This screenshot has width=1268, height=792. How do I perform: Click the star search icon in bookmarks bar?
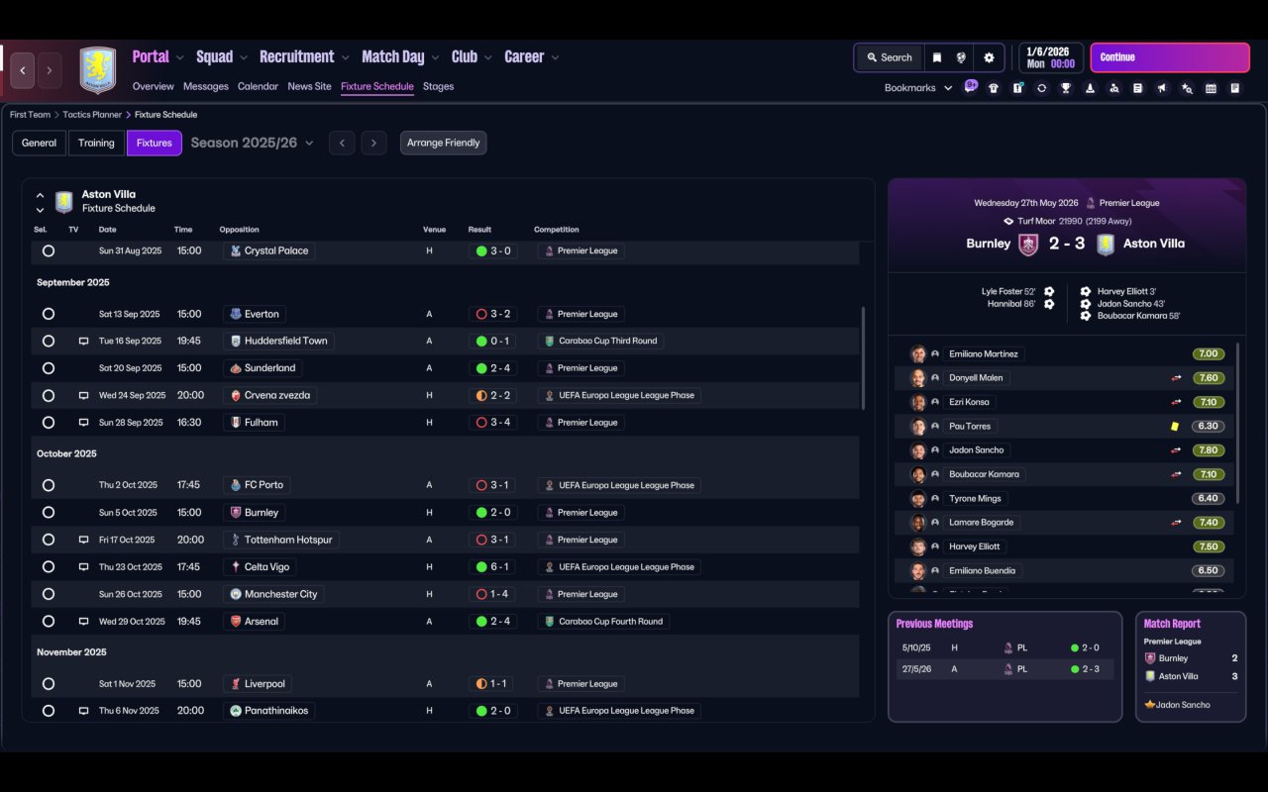click(x=1187, y=88)
